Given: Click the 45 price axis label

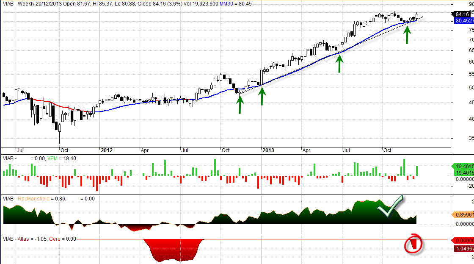Looking at the screenshot, I should pyautogui.click(x=471, y=103).
